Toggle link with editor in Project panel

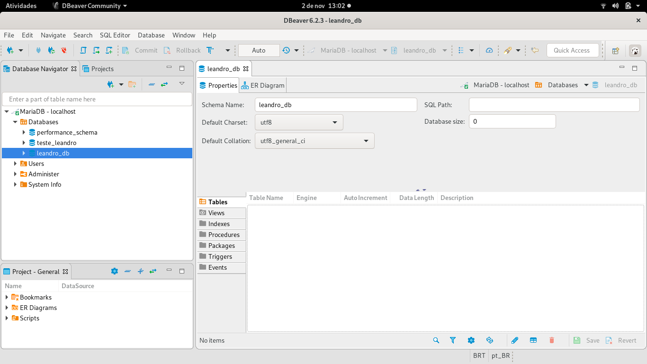point(153,271)
